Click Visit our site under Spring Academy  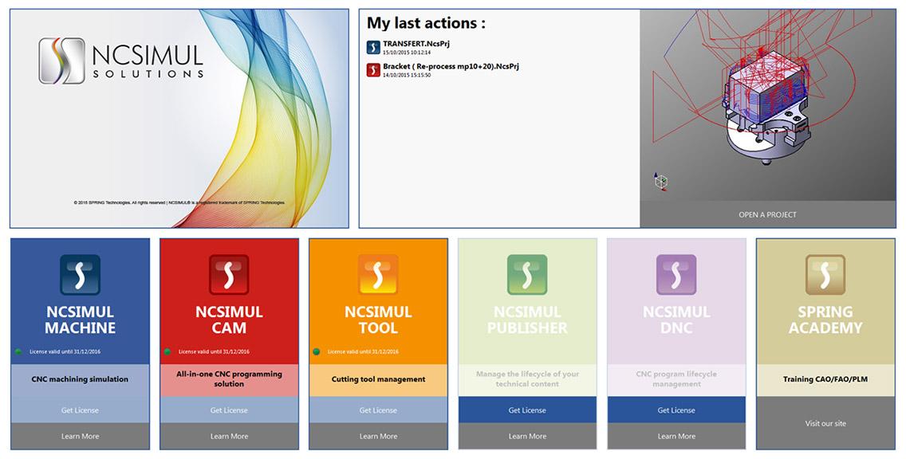pos(825,423)
